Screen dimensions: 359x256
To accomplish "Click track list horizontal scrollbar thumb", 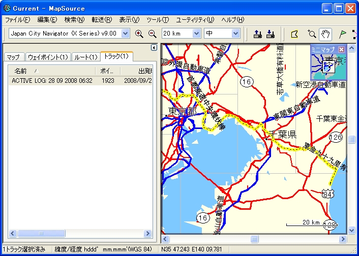I will [x=41, y=233].
